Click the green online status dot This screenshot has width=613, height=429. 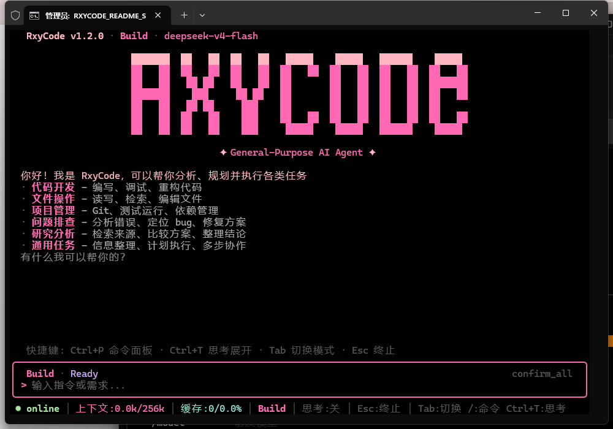(x=18, y=409)
